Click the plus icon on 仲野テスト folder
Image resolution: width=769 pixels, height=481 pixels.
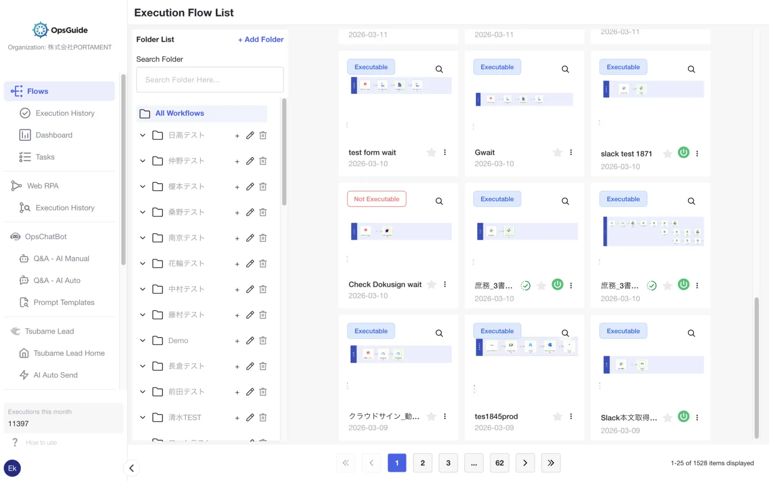click(237, 161)
